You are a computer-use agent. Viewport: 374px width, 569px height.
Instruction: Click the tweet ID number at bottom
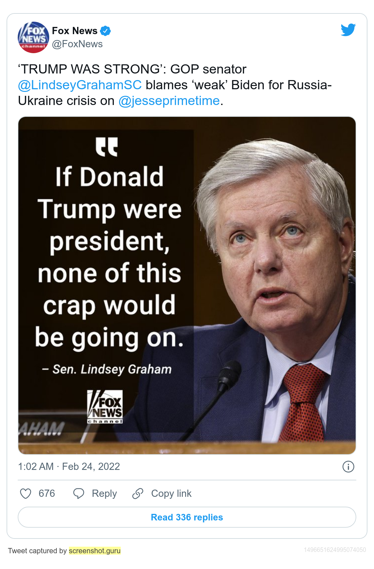[x=335, y=550]
